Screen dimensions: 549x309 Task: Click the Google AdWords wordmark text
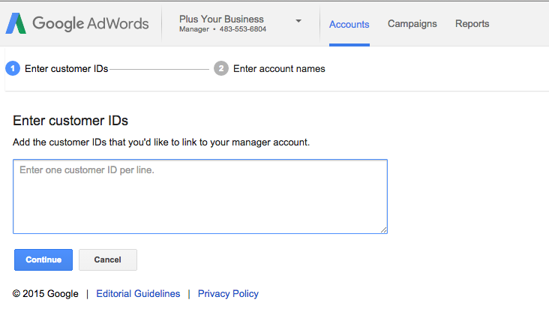tap(91, 23)
